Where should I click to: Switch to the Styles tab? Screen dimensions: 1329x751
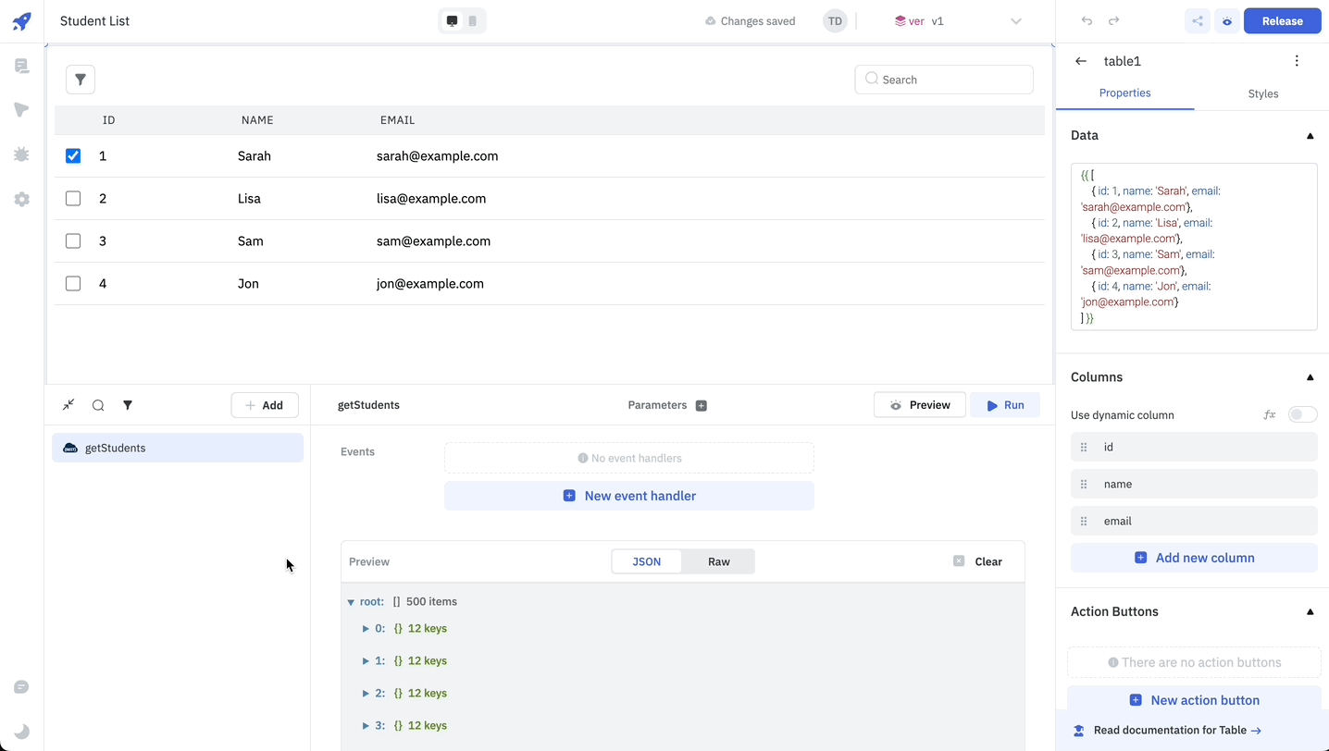coord(1262,93)
